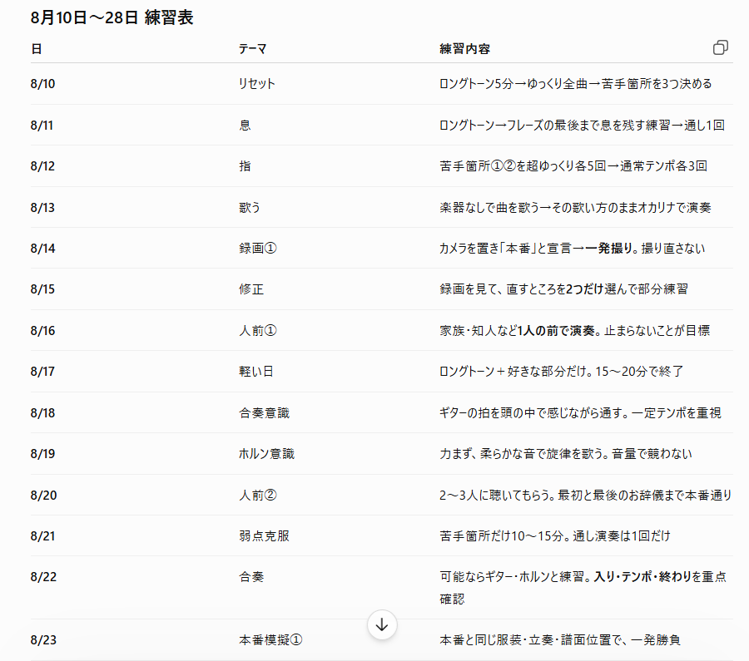Select the theme cell 本番模擬①
Image resolution: width=749 pixels, height=661 pixels.
click(270, 639)
